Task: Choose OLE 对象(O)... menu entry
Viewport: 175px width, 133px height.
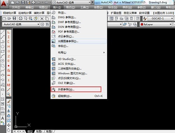Action: (x=79, y=83)
